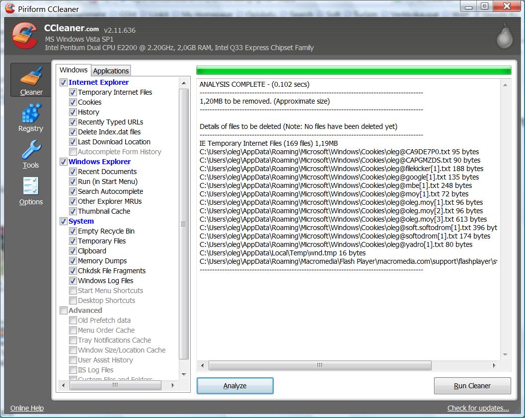The width and height of the screenshot is (525, 418).
Task: Uncheck Recently Typed URLs
Action: [73, 122]
